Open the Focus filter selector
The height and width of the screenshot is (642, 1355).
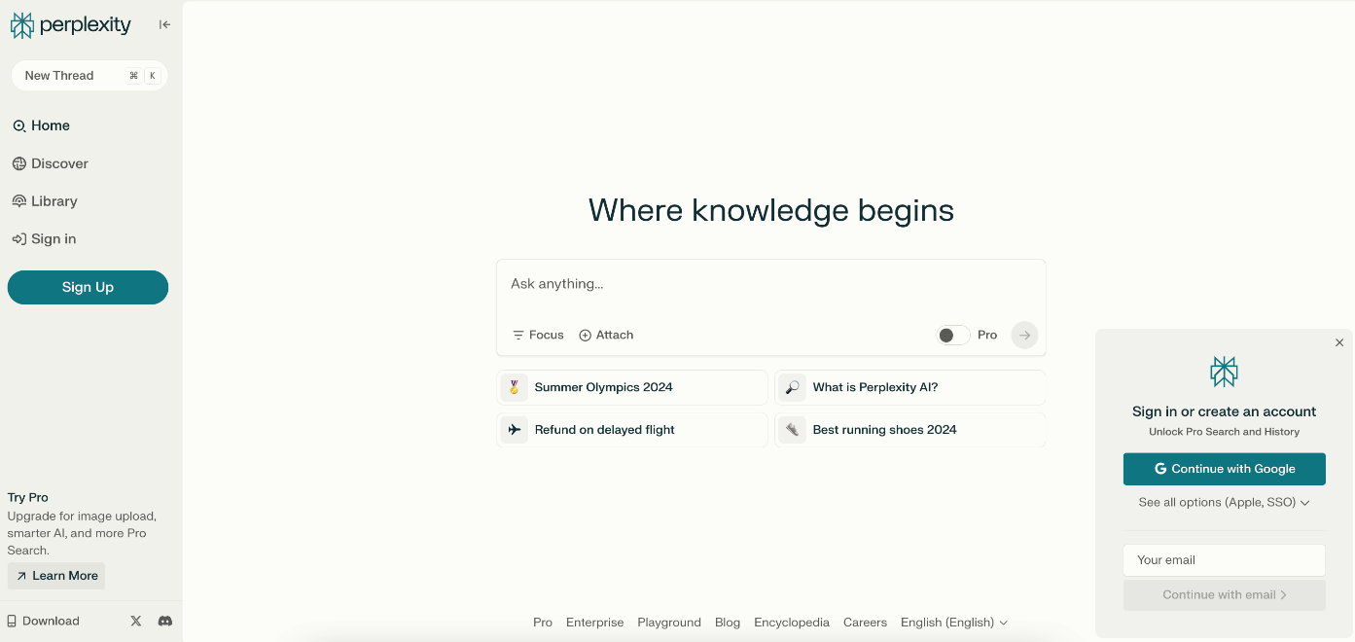pyautogui.click(x=538, y=335)
